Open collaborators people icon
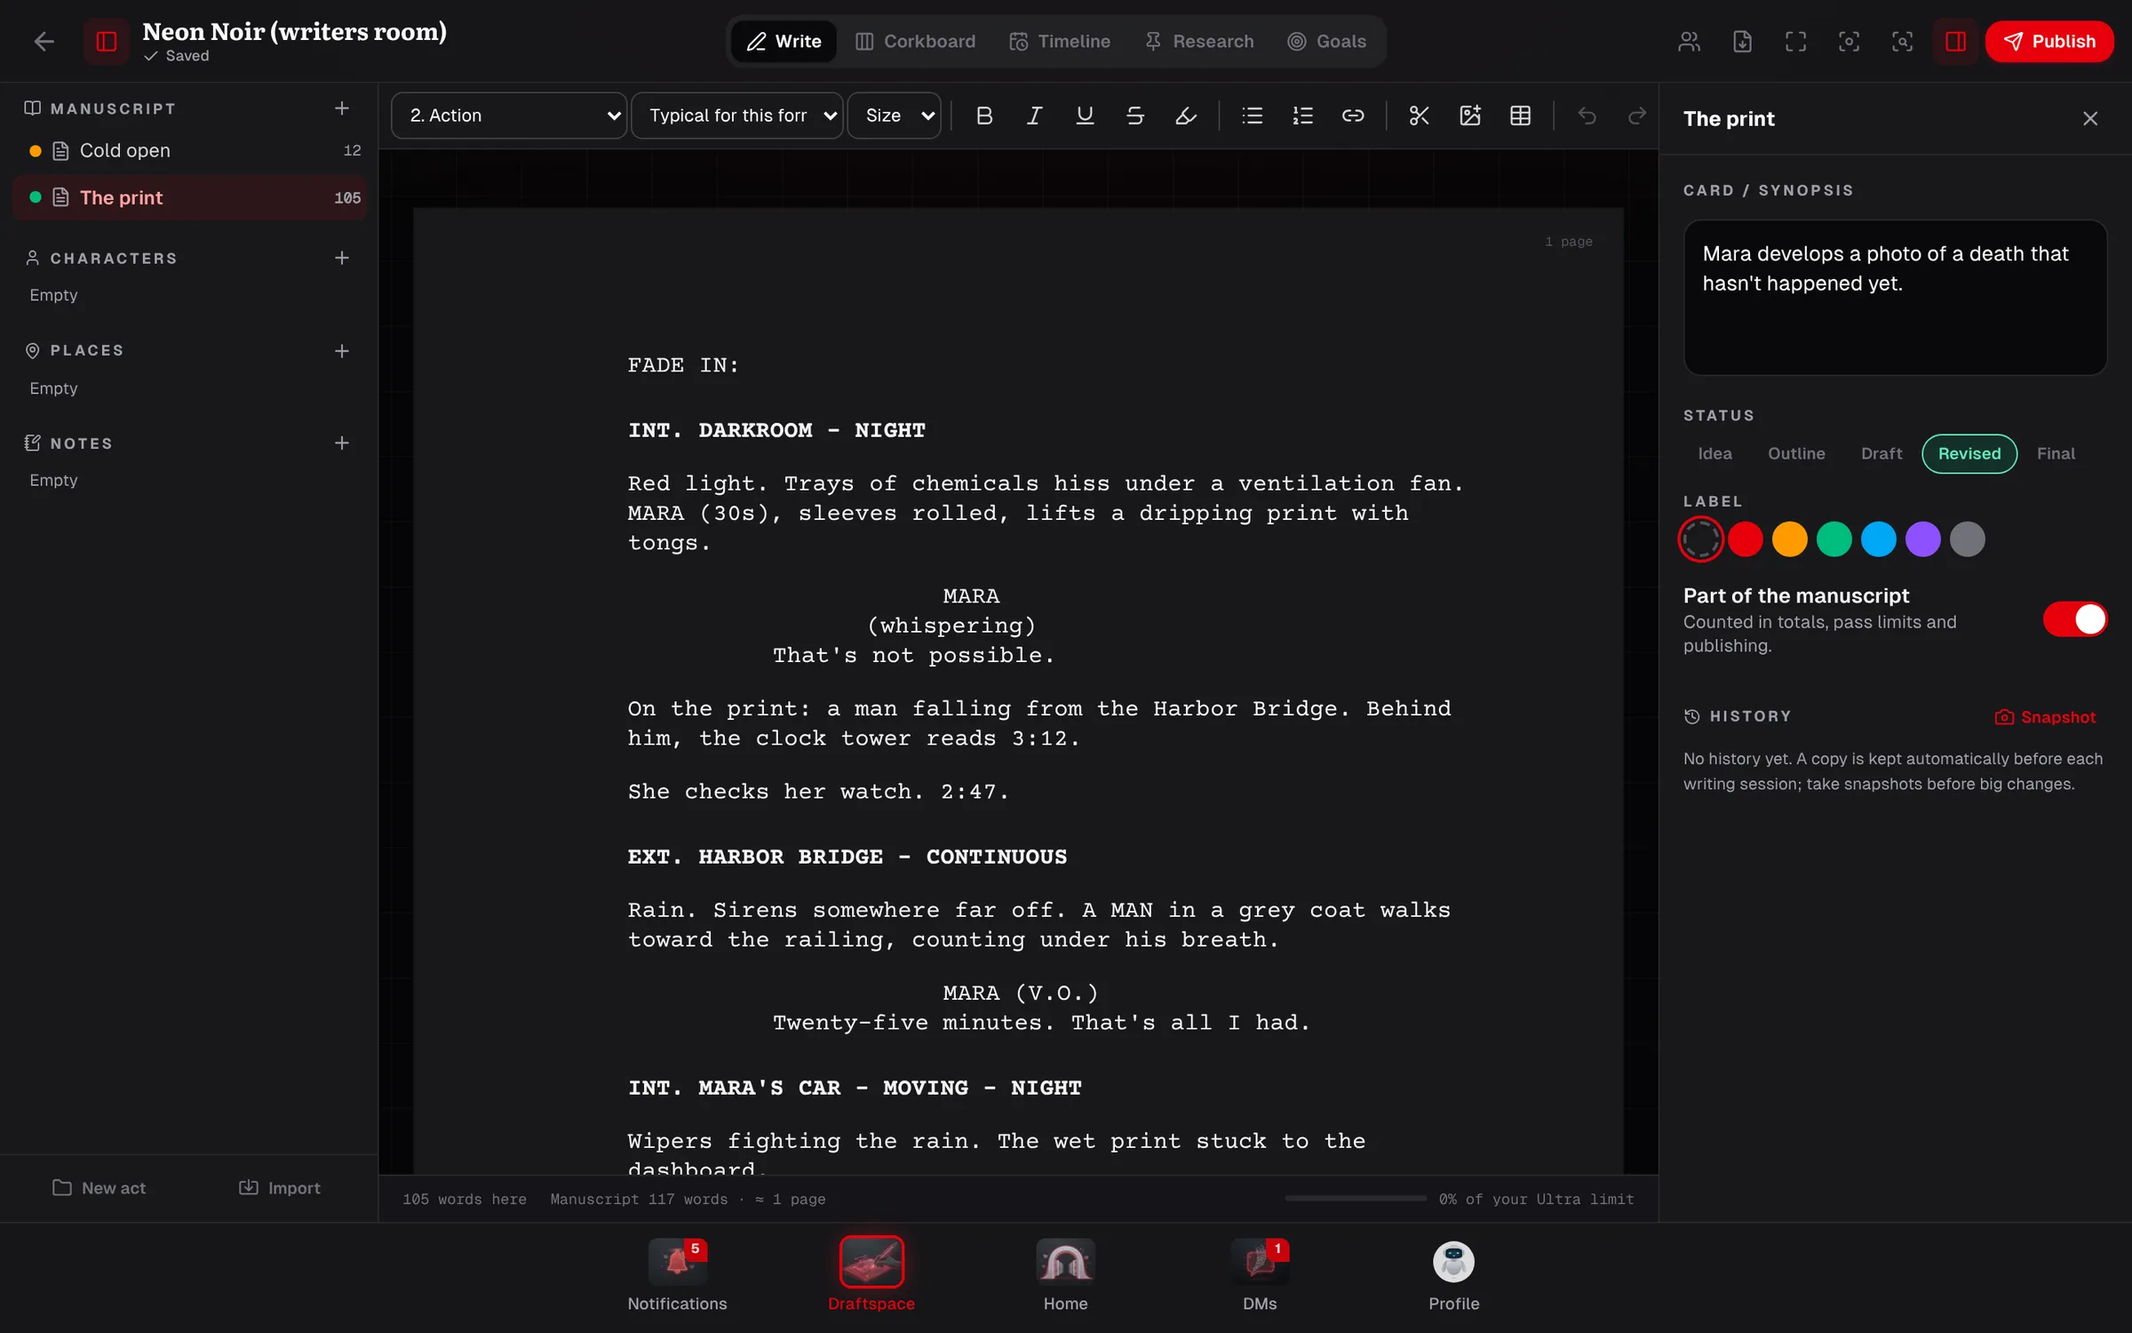The height and width of the screenshot is (1333, 2132). tap(1689, 42)
